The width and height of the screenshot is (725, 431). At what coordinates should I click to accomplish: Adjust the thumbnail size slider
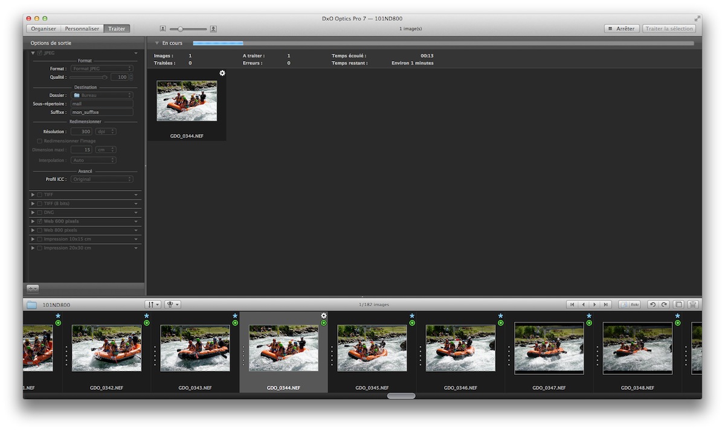point(187,29)
